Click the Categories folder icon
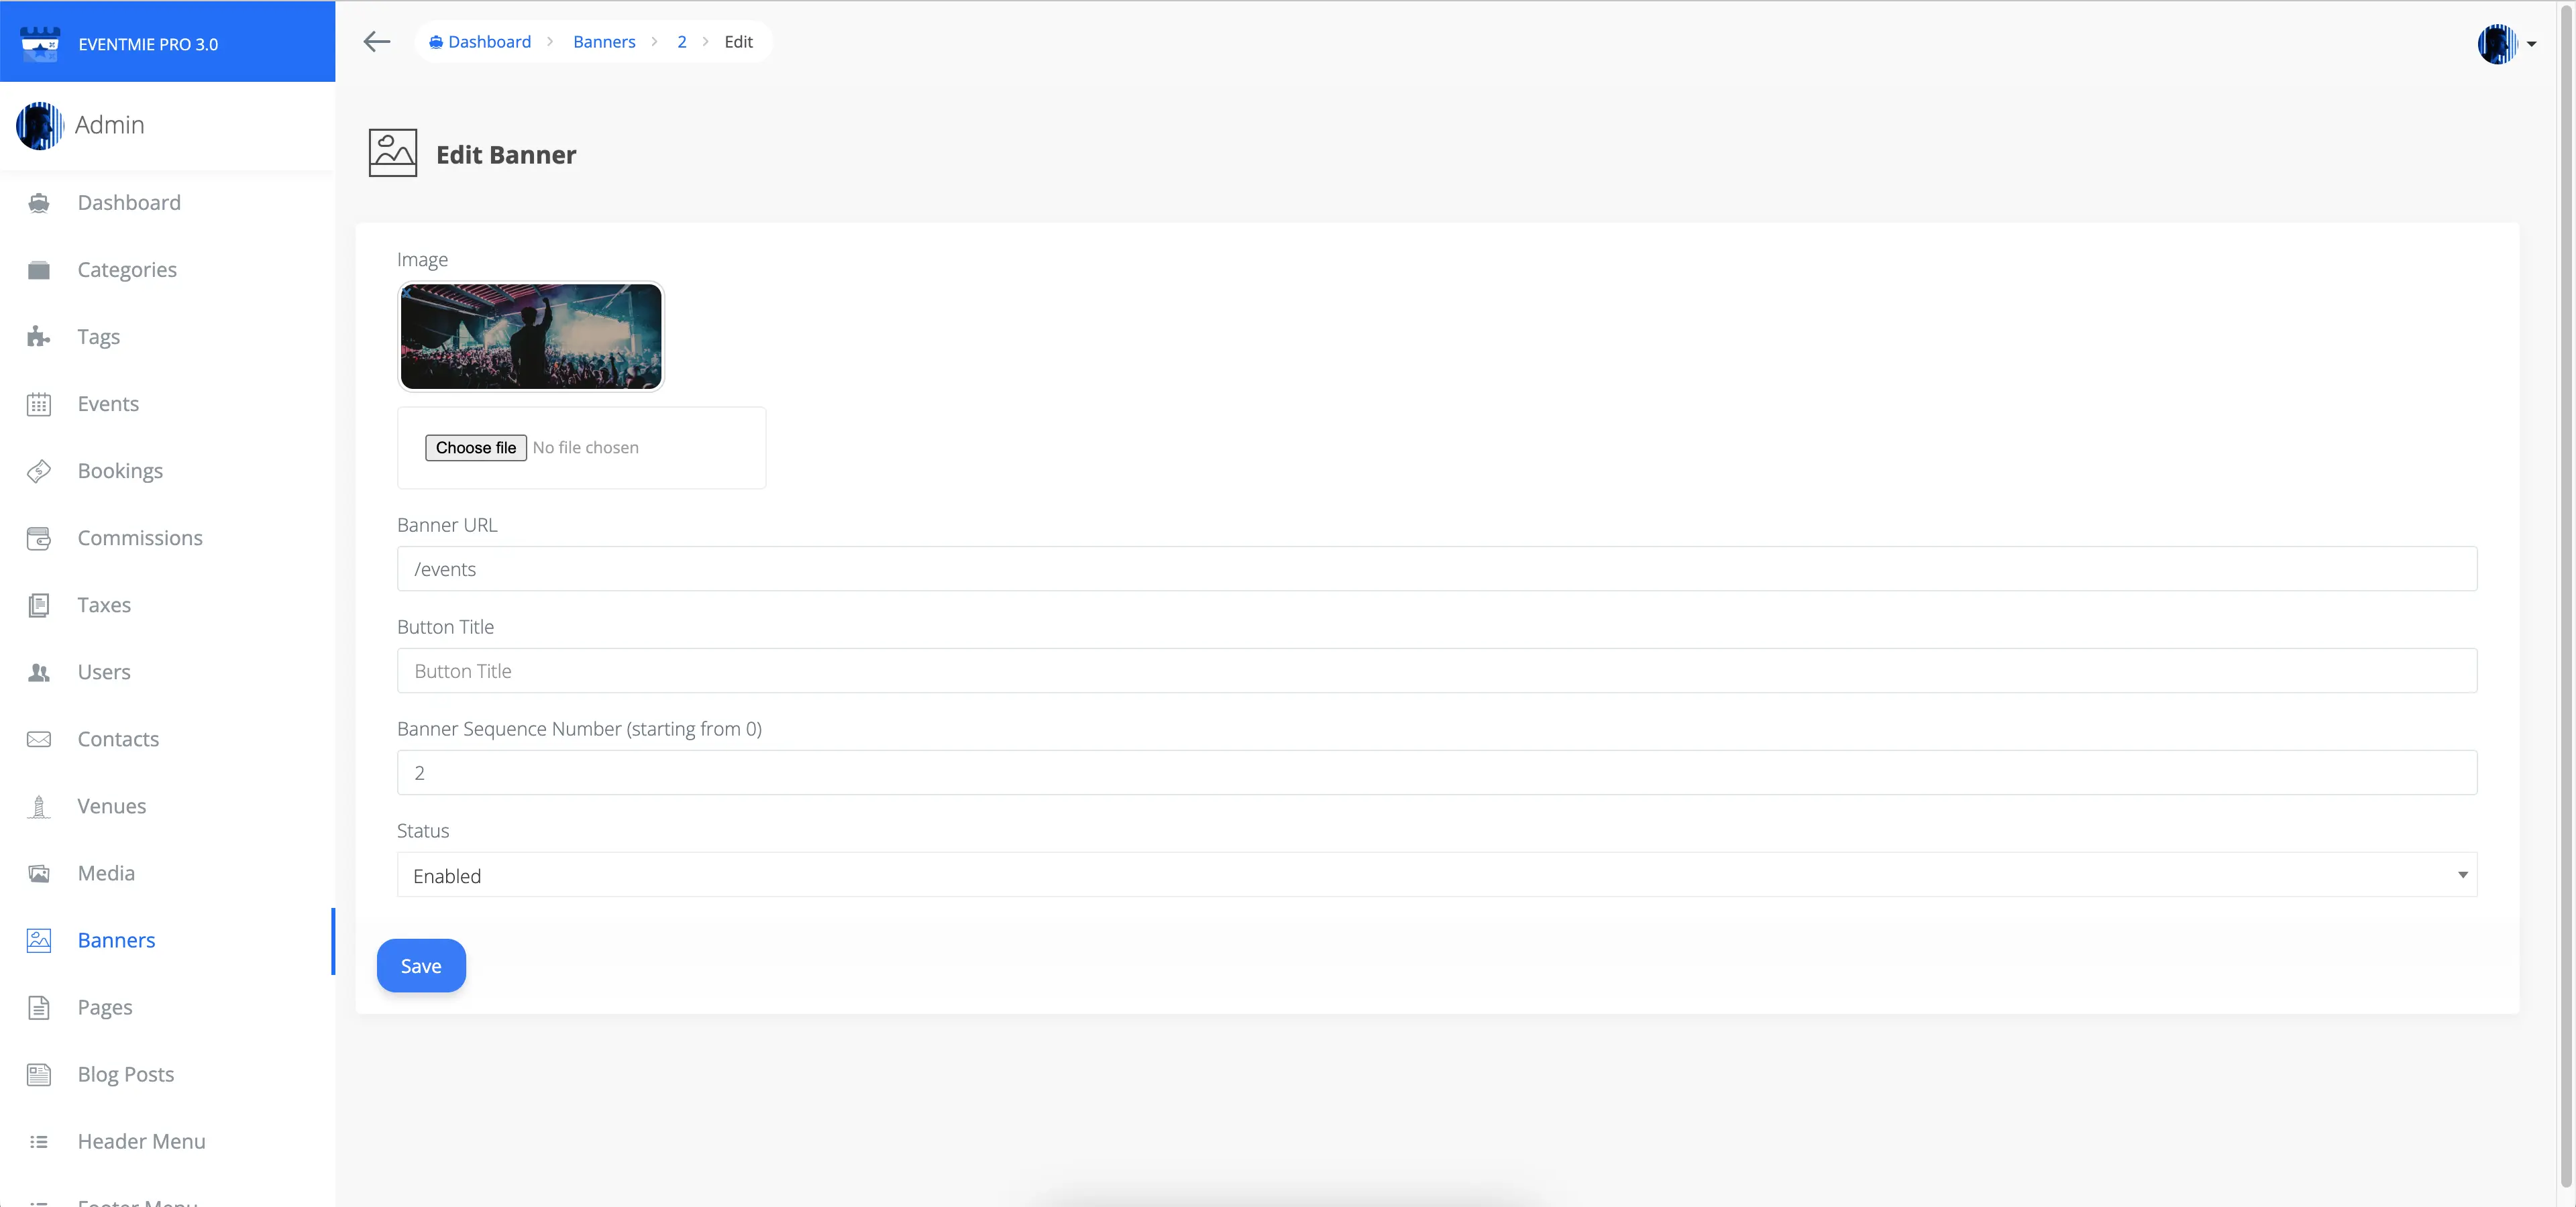The width and height of the screenshot is (2576, 1207). tap(39, 270)
